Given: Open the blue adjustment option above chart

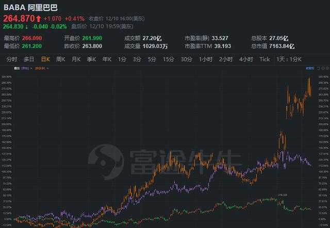Looking at the screenshot, I should (310, 68).
